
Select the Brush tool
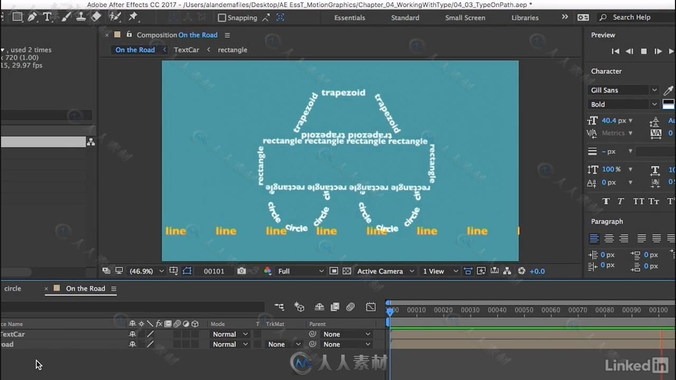pyautogui.click(x=66, y=17)
